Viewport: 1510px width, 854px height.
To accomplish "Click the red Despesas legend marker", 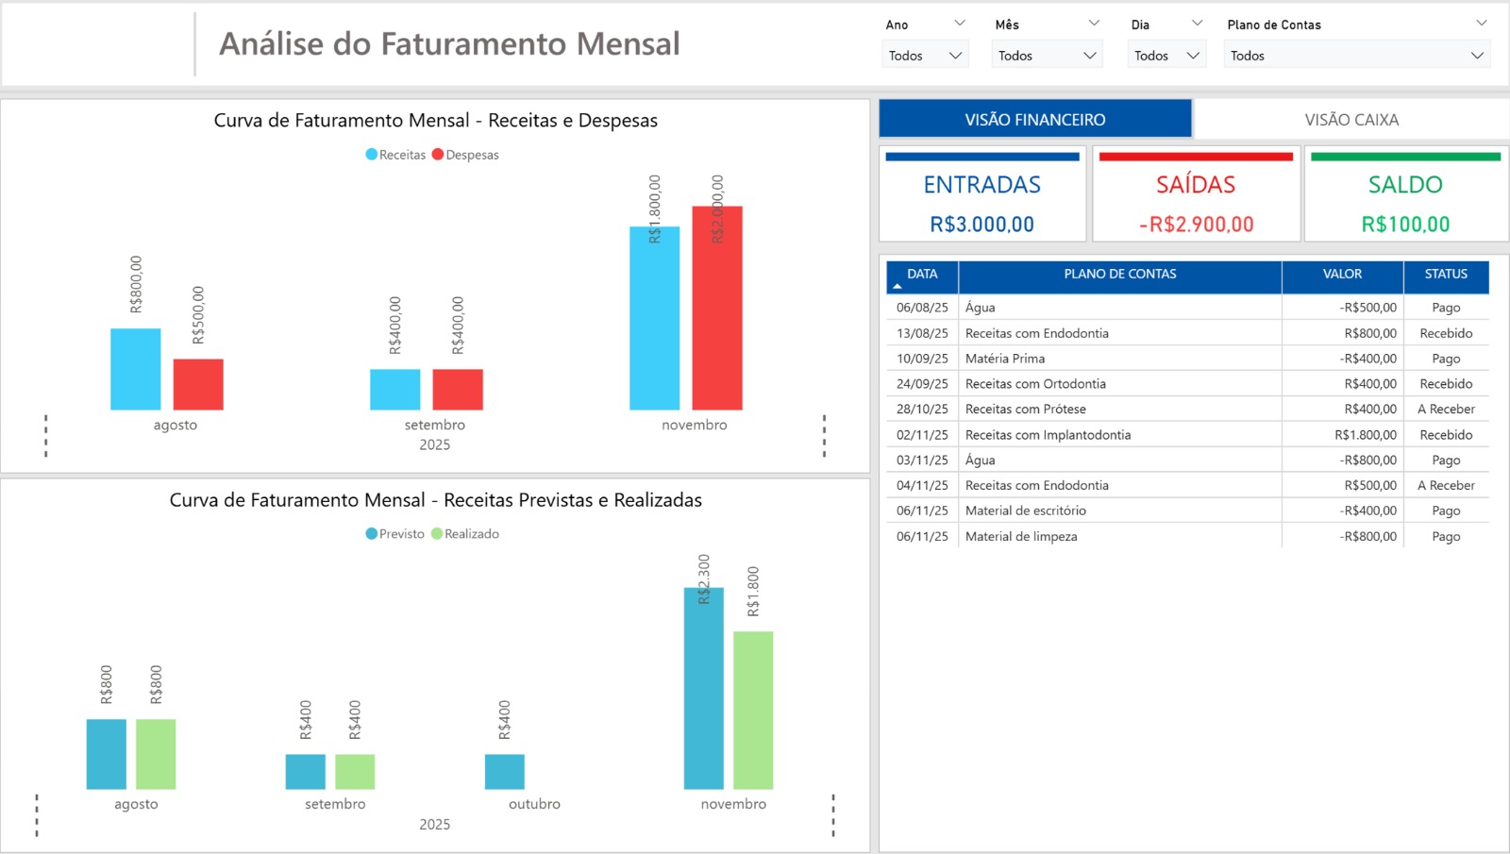I will [x=438, y=155].
